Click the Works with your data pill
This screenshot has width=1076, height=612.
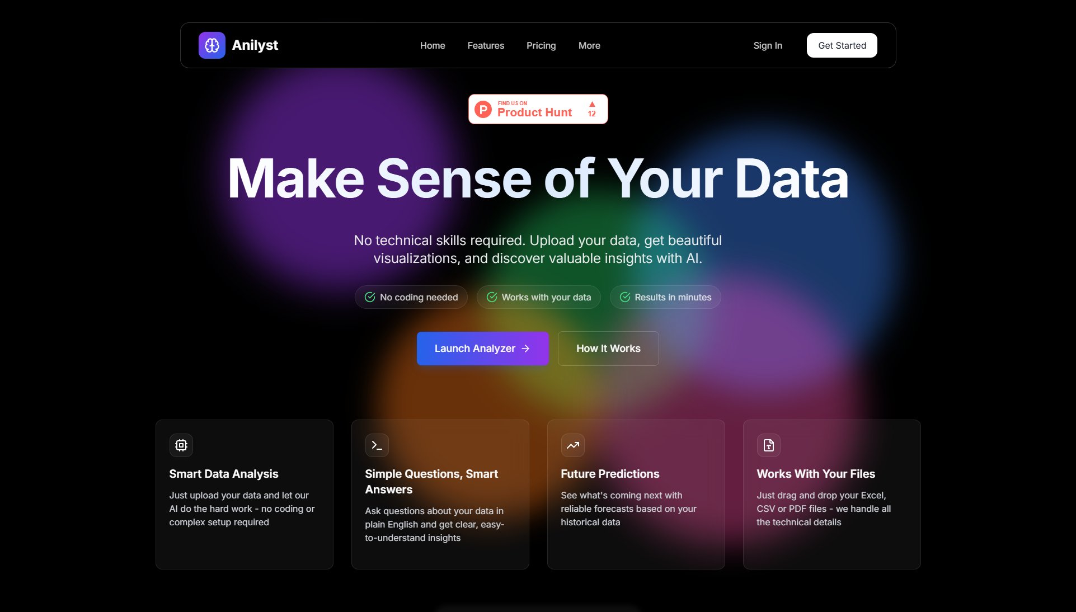pos(538,297)
